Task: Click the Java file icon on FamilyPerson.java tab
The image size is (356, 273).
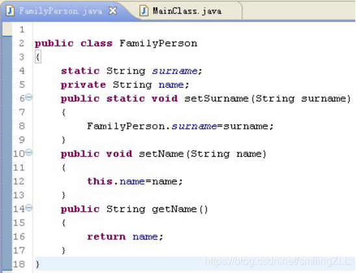Action: 10,10
